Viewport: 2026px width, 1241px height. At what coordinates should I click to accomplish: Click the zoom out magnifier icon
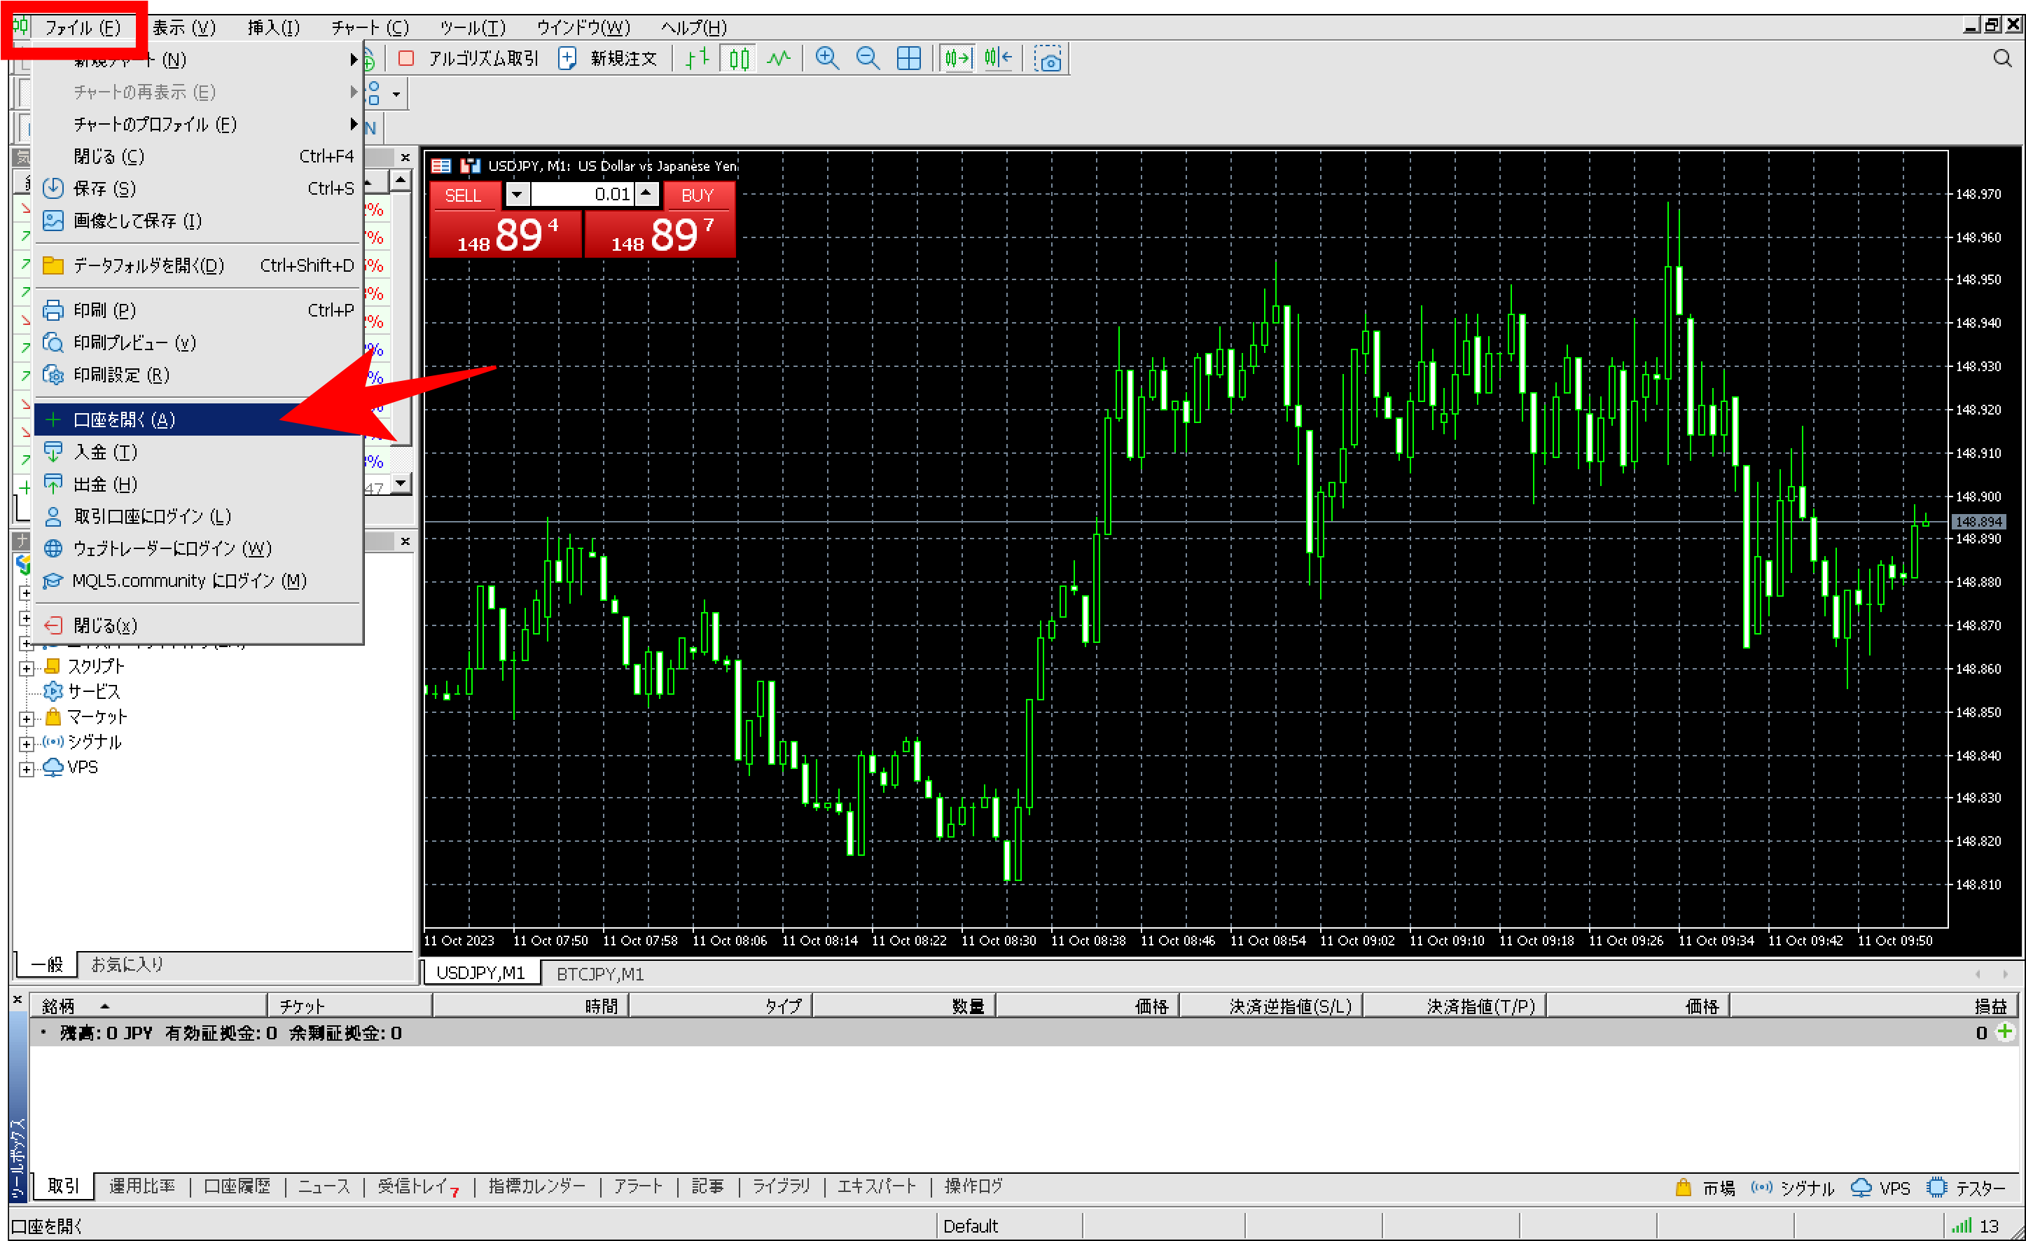coord(868,58)
